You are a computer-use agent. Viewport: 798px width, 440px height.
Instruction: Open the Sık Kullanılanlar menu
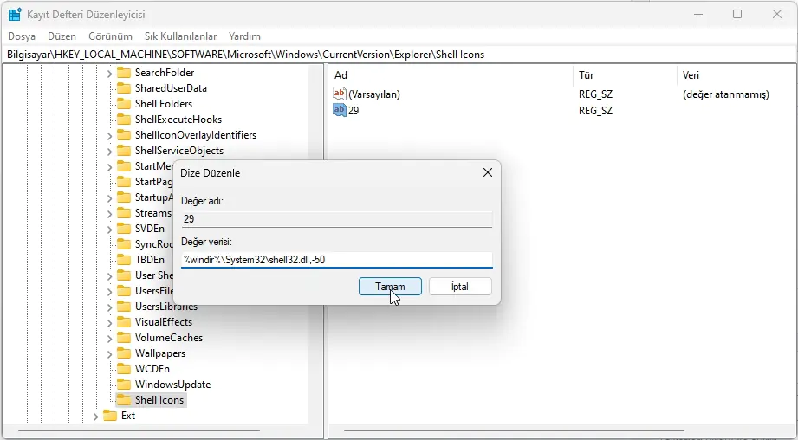(181, 36)
